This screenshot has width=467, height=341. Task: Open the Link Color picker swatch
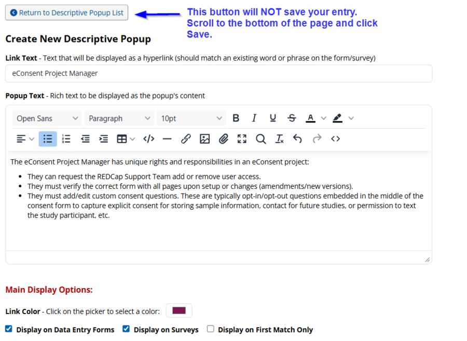[178, 310]
